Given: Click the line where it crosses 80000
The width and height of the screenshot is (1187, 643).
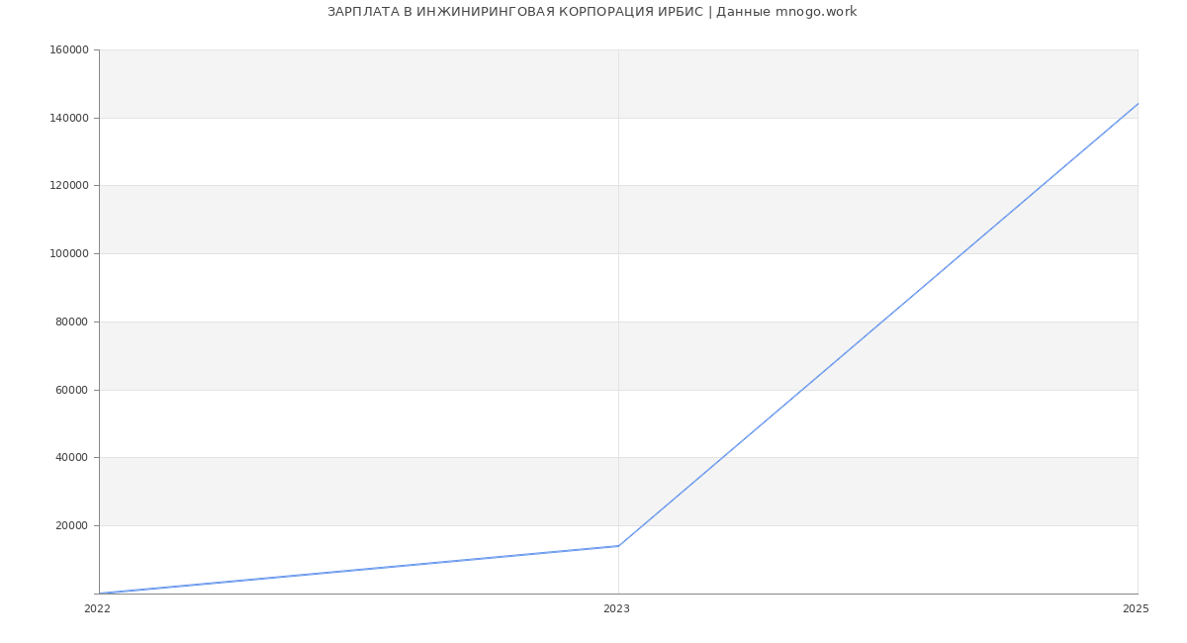Looking at the screenshot, I should pyautogui.click(x=882, y=321).
